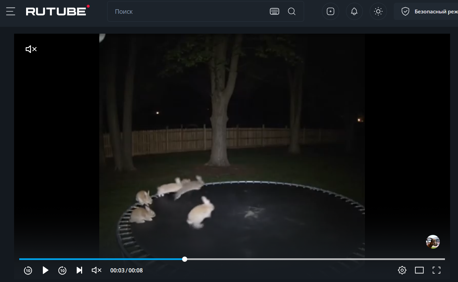Toggle mute in the player control bar

pyautogui.click(x=97, y=270)
